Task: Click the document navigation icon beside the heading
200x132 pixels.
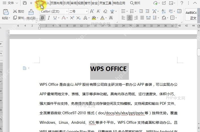Action: coord(25,68)
